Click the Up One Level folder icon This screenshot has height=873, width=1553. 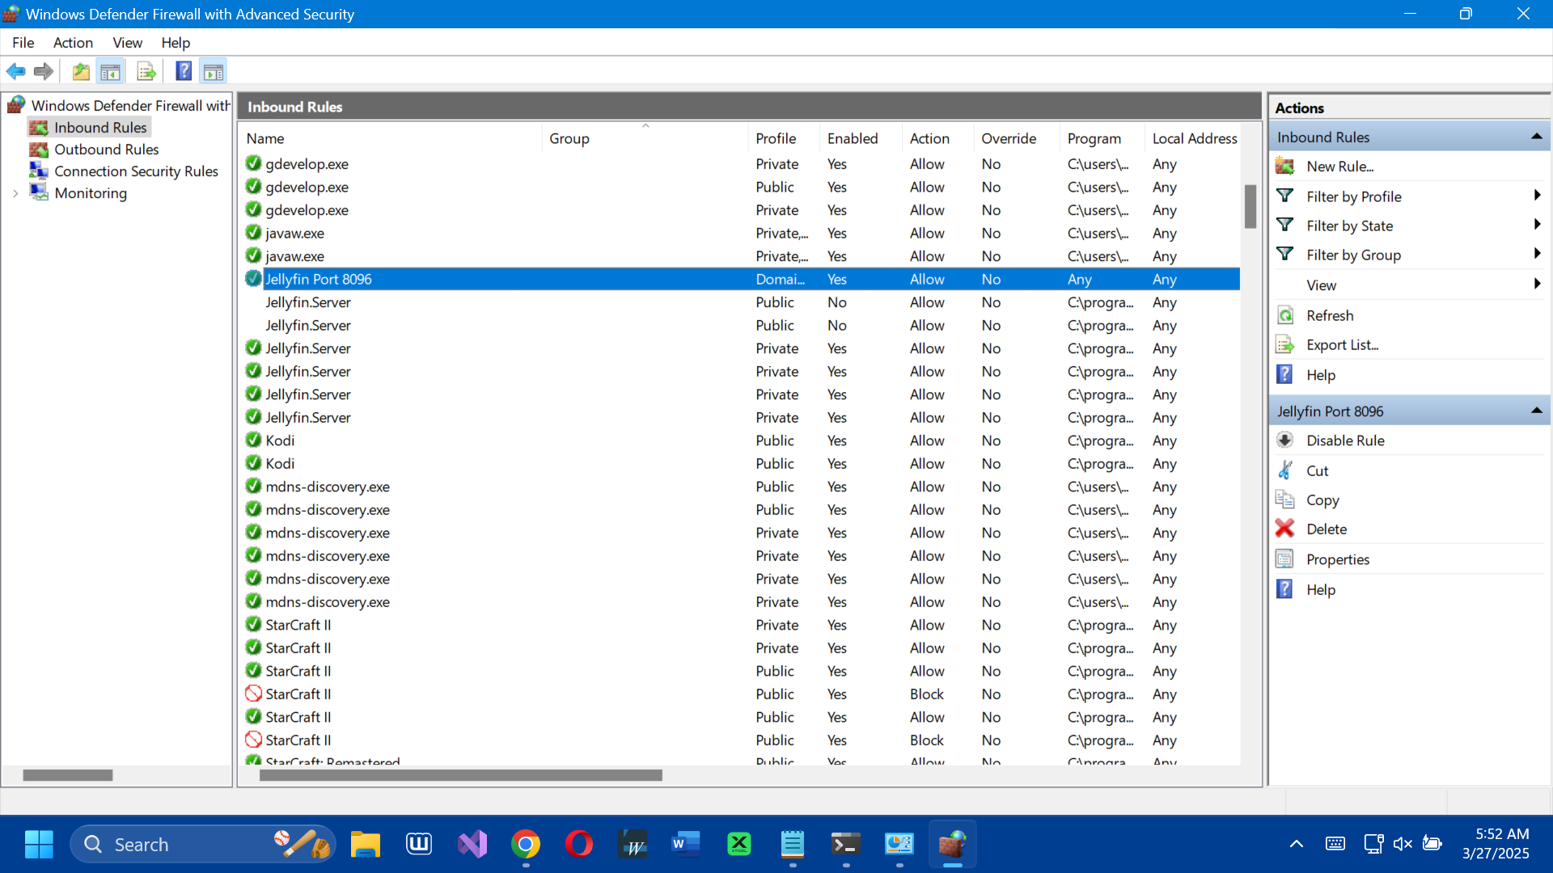(81, 72)
